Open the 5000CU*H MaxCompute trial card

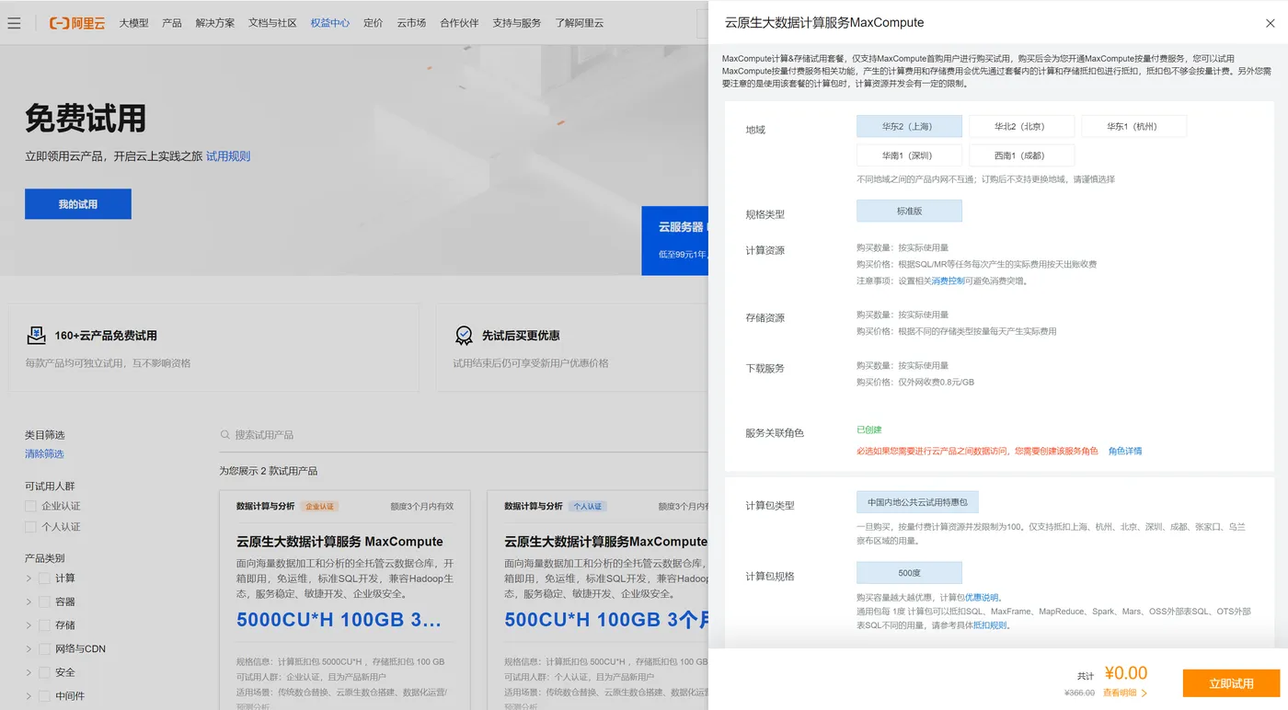coord(345,600)
